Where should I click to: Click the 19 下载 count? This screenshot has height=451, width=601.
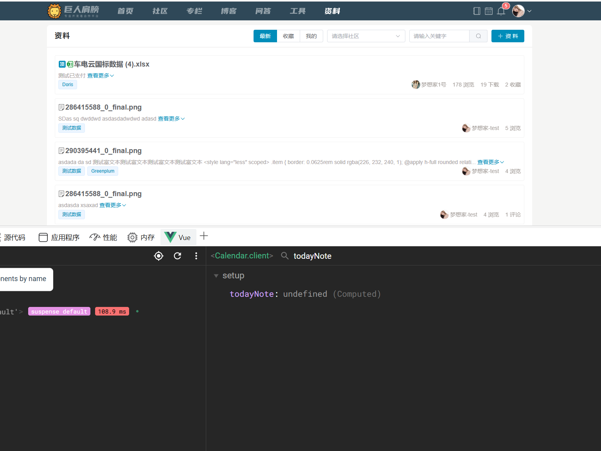tap(489, 85)
